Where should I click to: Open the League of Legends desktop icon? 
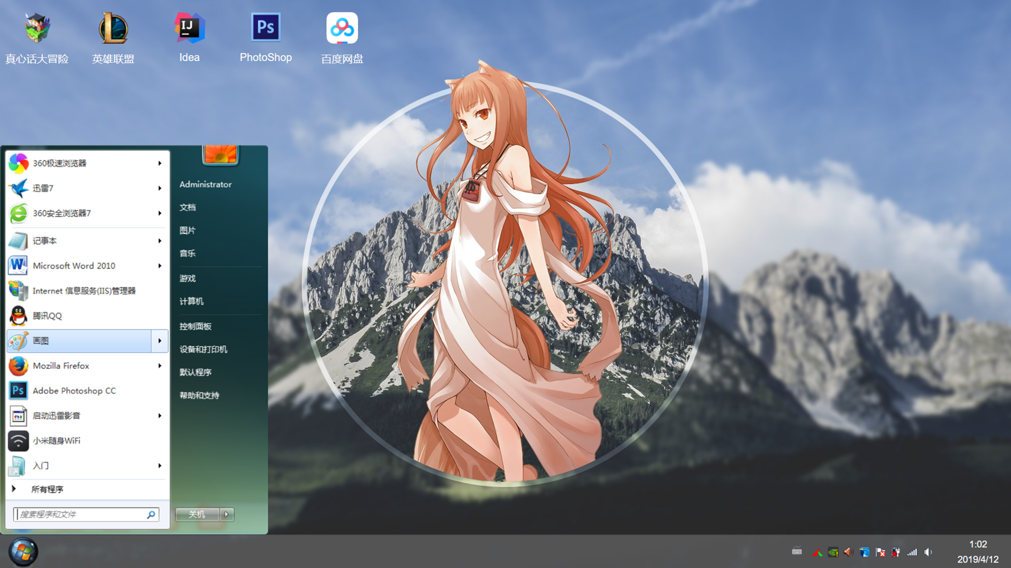point(113,29)
